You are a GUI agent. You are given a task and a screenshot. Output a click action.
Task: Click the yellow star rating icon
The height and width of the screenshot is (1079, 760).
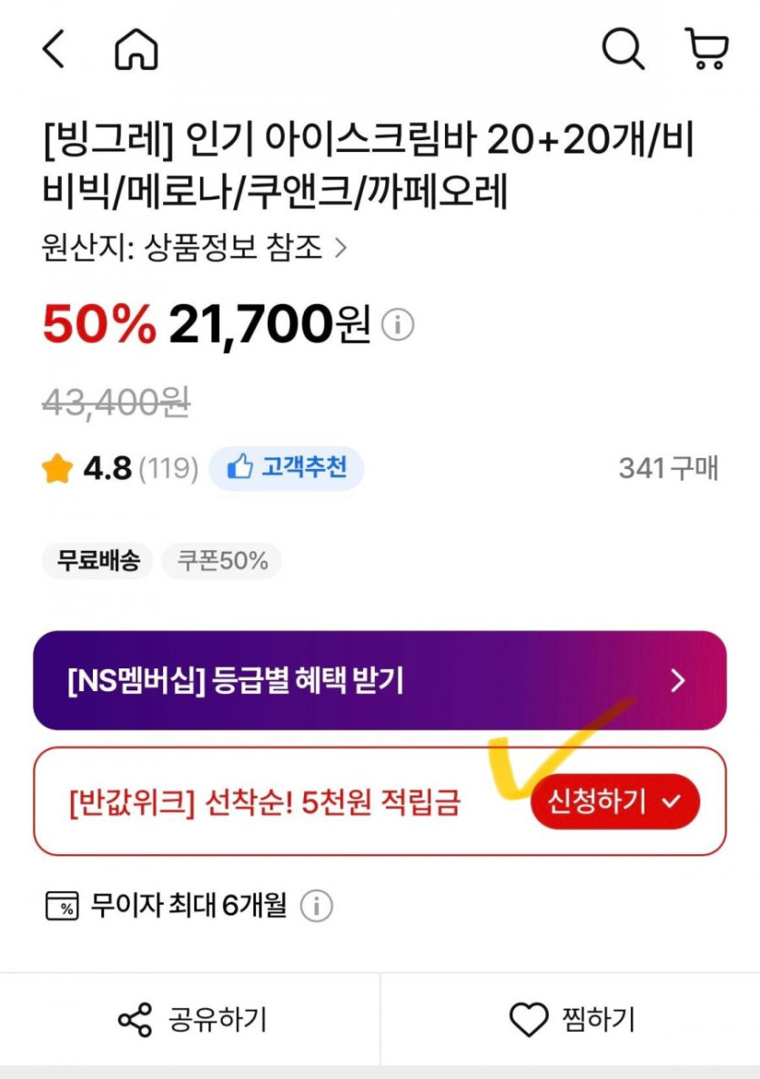[57, 469]
